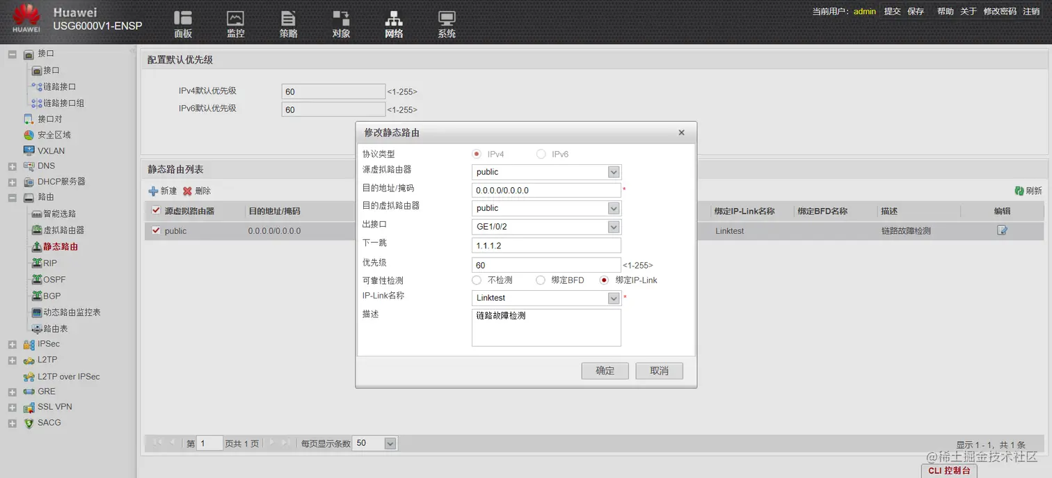Viewport: 1052px width, 478px height.
Task: Open 路由表 in the sidebar
Action: pyautogui.click(x=56, y=329)
